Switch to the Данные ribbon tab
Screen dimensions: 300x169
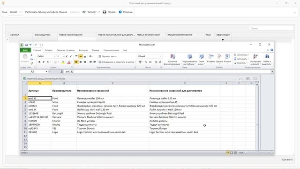click(96, 50)
